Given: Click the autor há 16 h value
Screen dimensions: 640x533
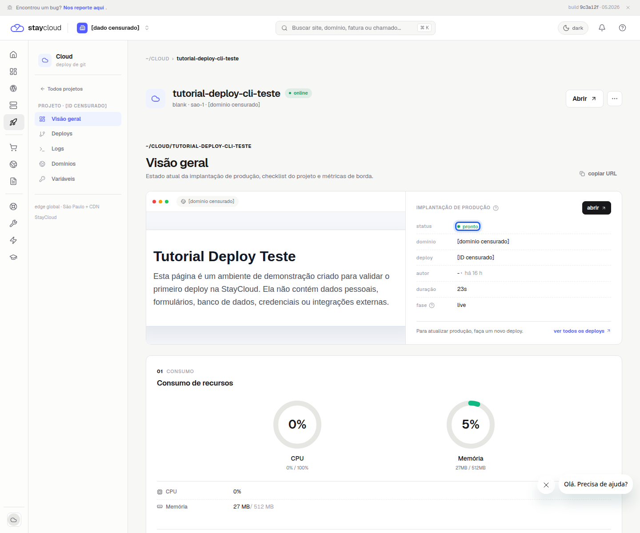Looking at the screenshot, I should [470, 273].
